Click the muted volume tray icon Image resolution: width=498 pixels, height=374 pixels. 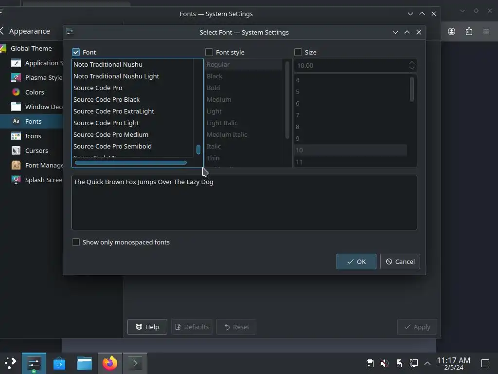tap(385, 363)
